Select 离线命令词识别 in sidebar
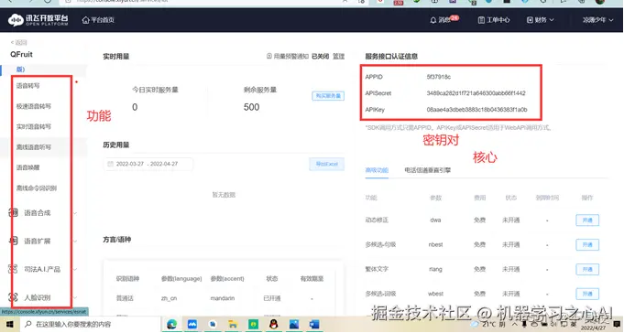Screen dimensions: 624x333 (37, 188)
